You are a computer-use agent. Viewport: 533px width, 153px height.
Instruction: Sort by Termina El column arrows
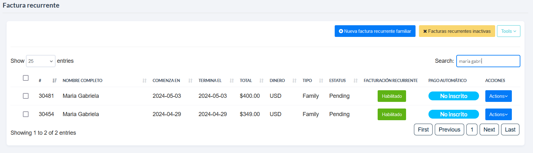[x=231, y=80]
